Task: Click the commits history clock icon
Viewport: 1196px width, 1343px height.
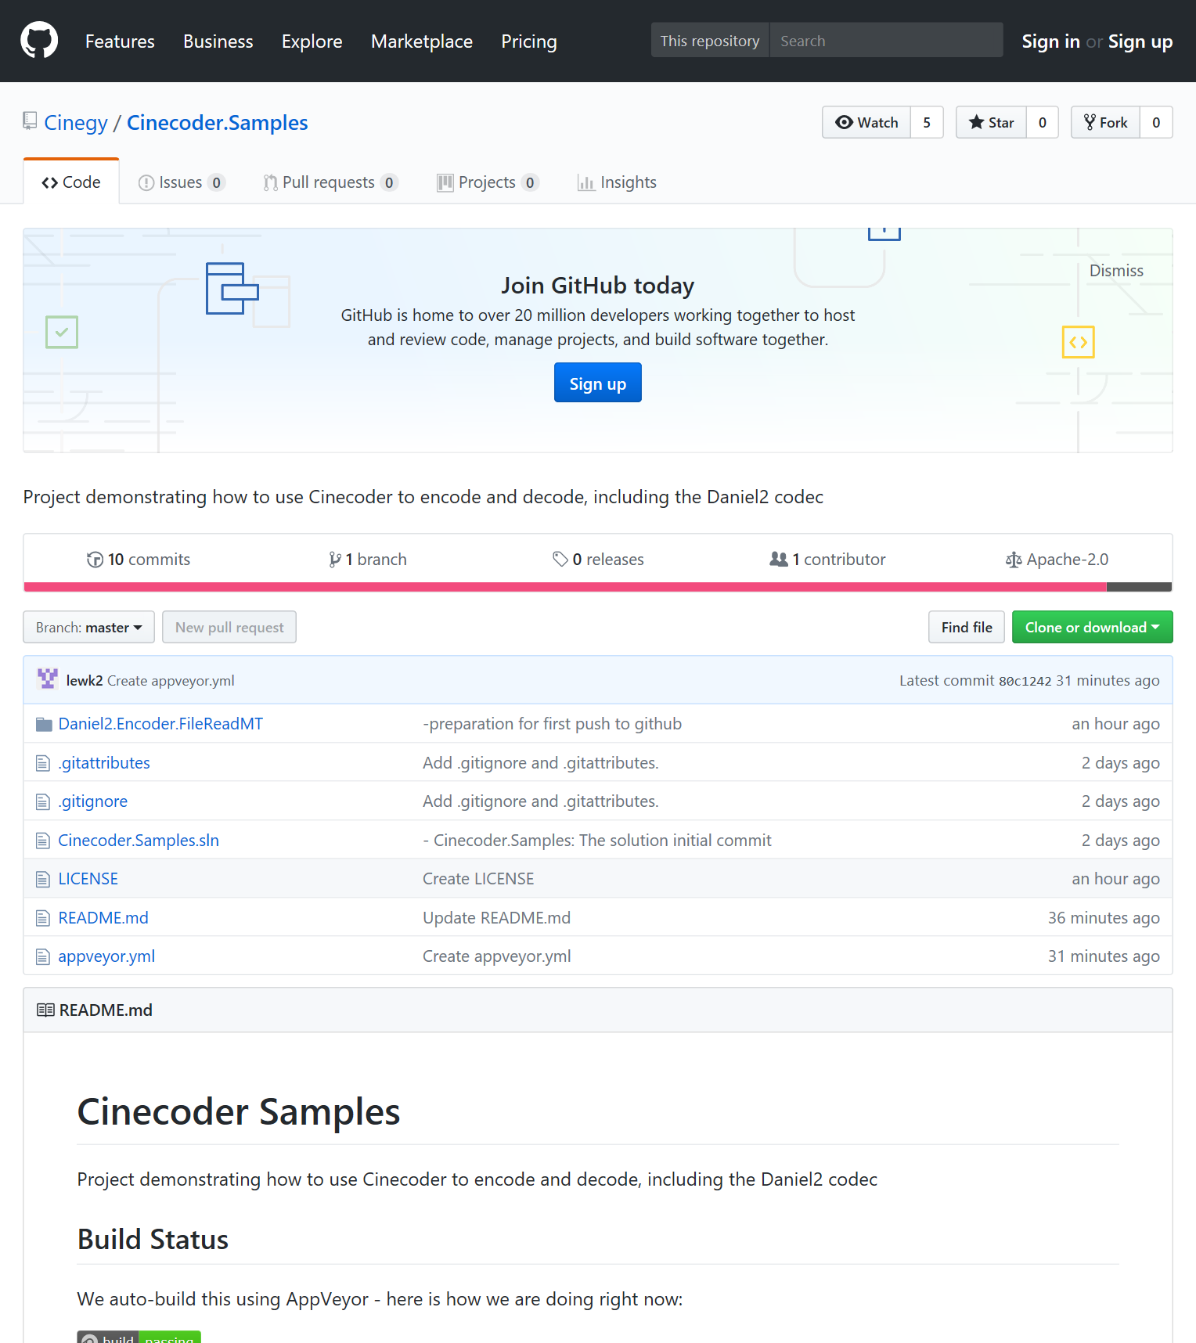Action: (95, 560)
